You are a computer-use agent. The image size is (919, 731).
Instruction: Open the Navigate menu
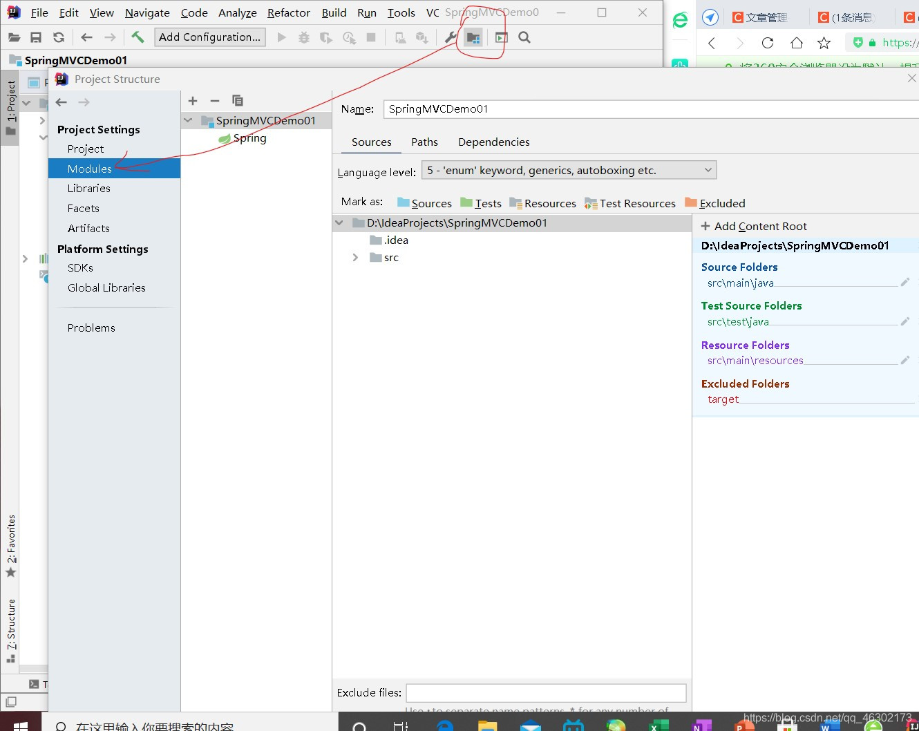[147, 12]
